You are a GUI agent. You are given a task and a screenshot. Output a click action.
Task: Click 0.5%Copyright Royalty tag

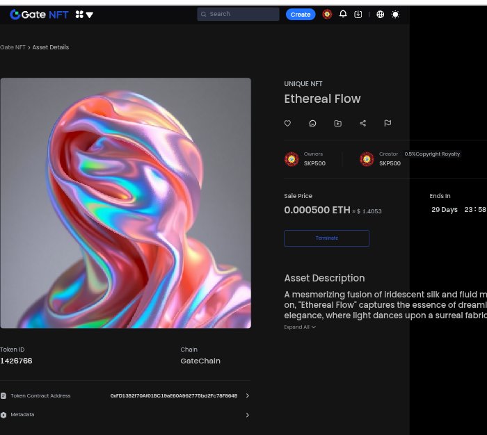point(432,154)
